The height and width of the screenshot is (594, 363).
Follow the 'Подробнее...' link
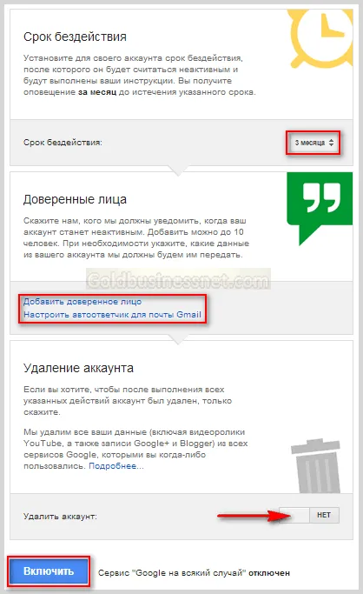point(116,466)
